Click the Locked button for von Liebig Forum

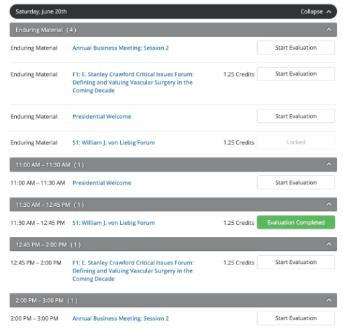pos(296,142)
